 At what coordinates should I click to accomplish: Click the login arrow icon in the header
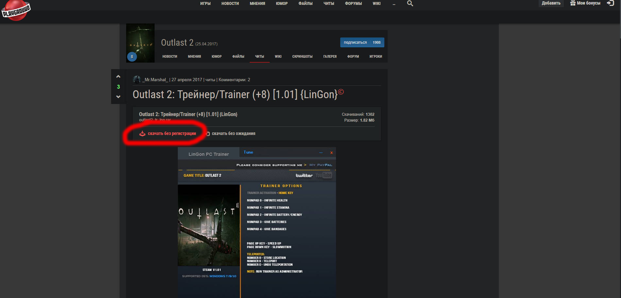[x=610, y=3]
